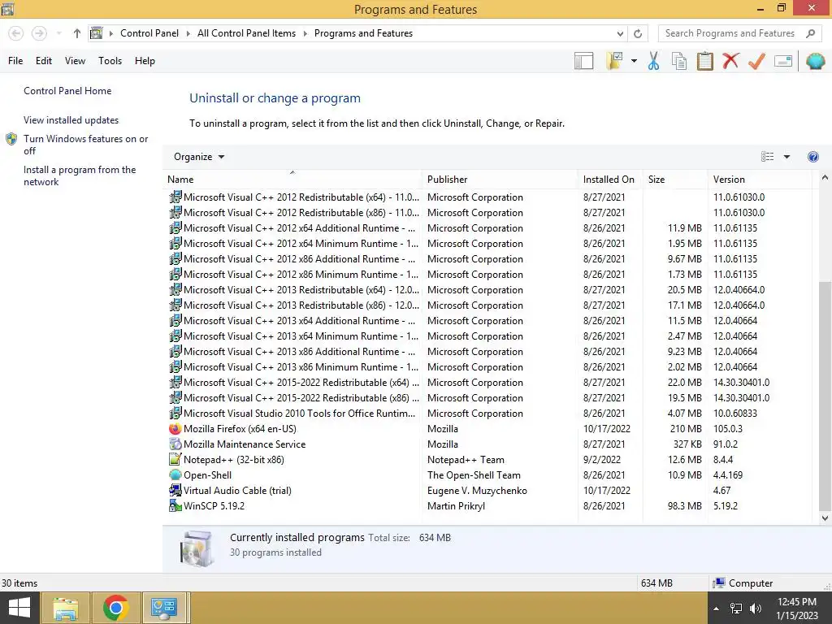Open the Help menu
The image size is (832, 624).
[145, 61]
